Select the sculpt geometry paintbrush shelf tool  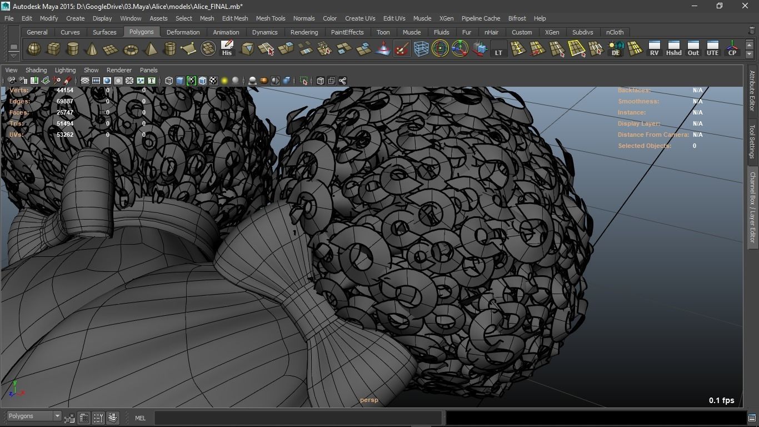coord(402,49)
